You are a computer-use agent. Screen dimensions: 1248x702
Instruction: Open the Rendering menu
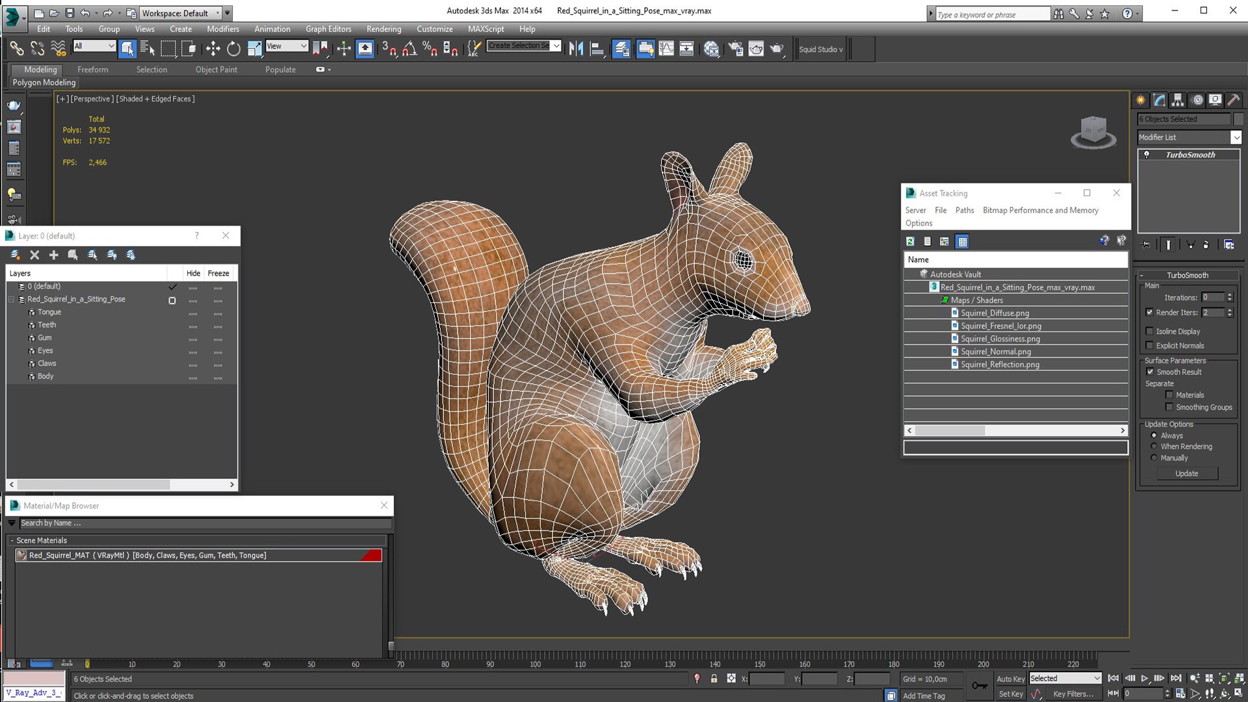pos(383,29)
